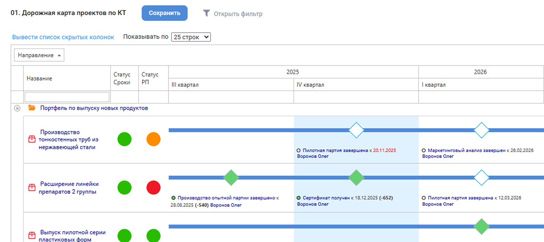This screenshot has height=242, width=544.
Task: Click project icon beside Производство тонкостенных труб
Action: click(32, 140)
